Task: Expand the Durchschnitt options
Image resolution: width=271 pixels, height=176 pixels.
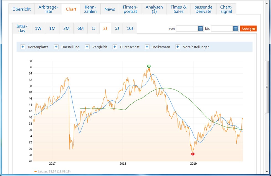Action: tap(115, 47)
